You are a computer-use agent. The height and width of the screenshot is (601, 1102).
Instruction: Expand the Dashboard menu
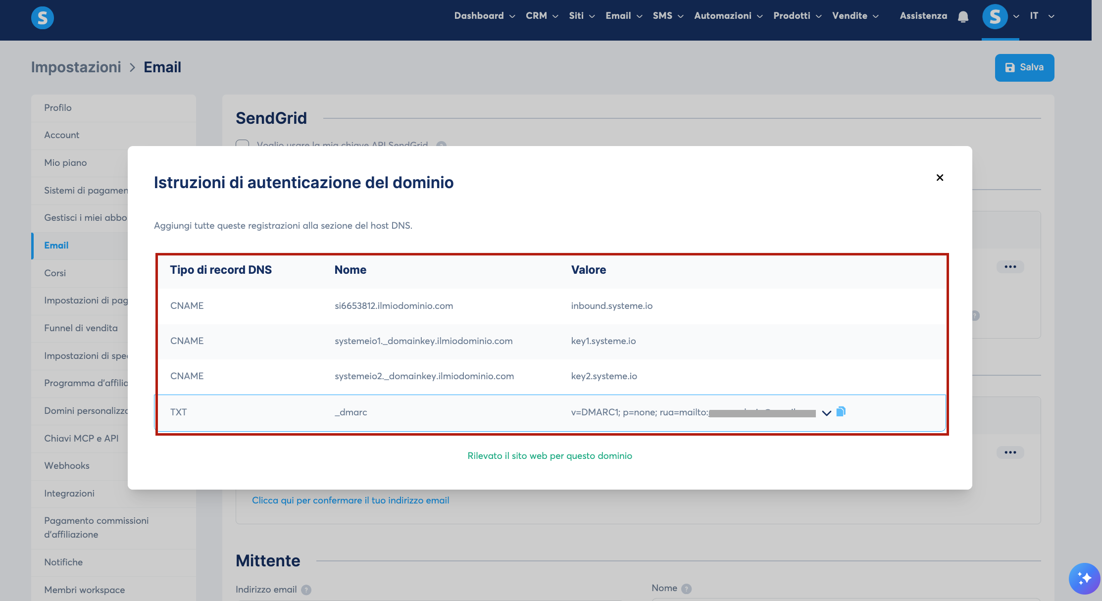[484, 16]
